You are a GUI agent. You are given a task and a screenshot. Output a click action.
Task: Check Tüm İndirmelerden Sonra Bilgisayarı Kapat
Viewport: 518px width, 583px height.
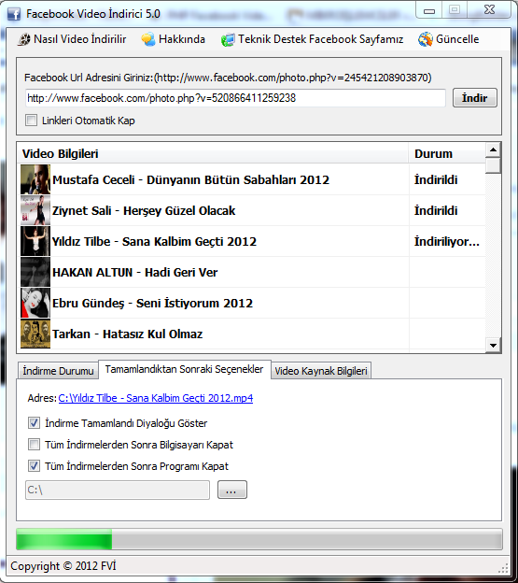tap(34, 445)
